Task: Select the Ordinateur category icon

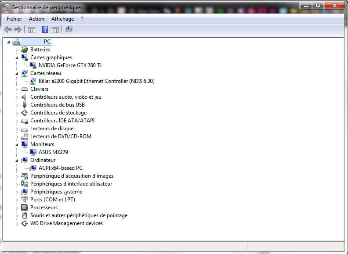Action: pos(25,160)
